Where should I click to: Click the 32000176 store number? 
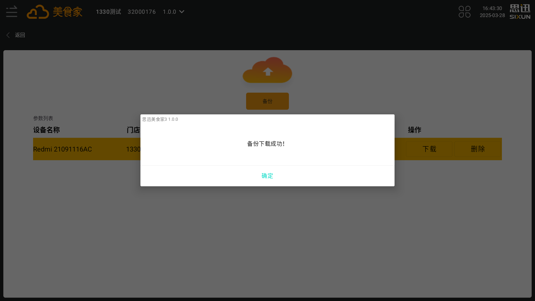coord(142,12)
